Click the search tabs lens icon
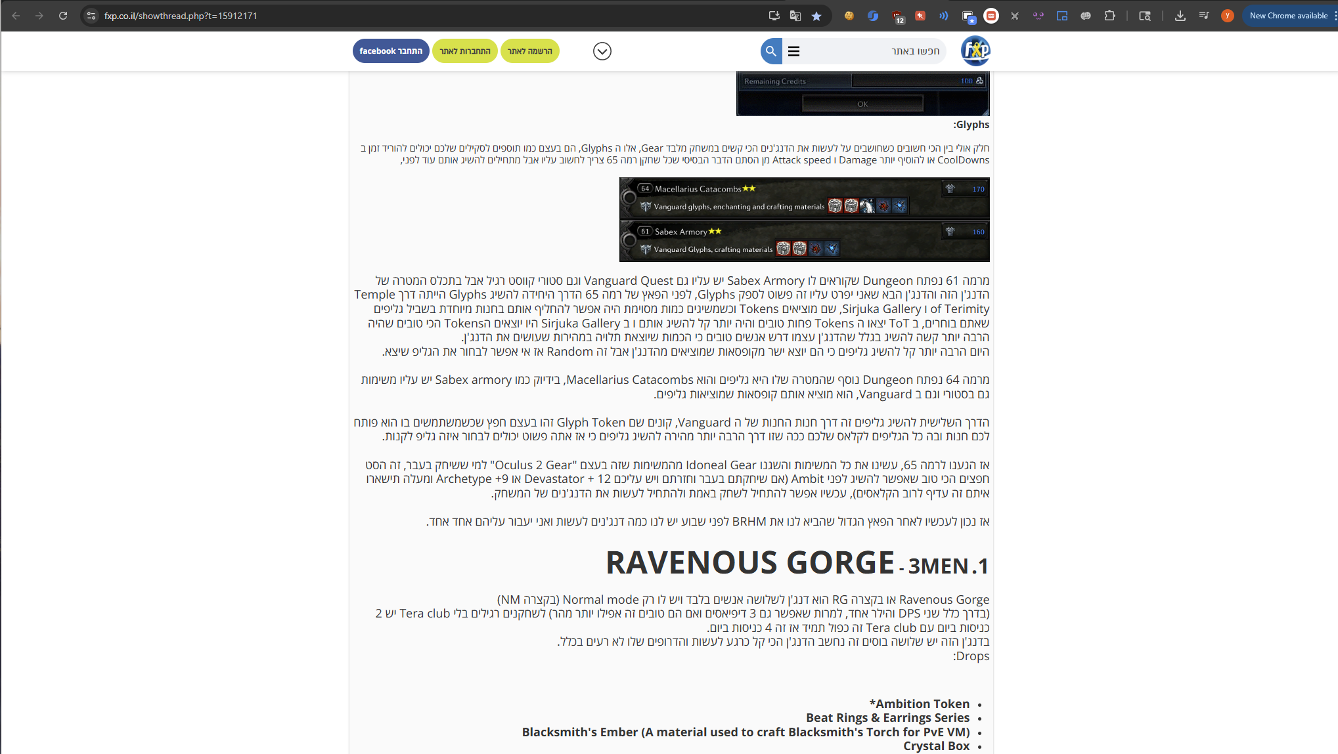Viewport: 1338px width, 754px height. tap(1145, 16)
